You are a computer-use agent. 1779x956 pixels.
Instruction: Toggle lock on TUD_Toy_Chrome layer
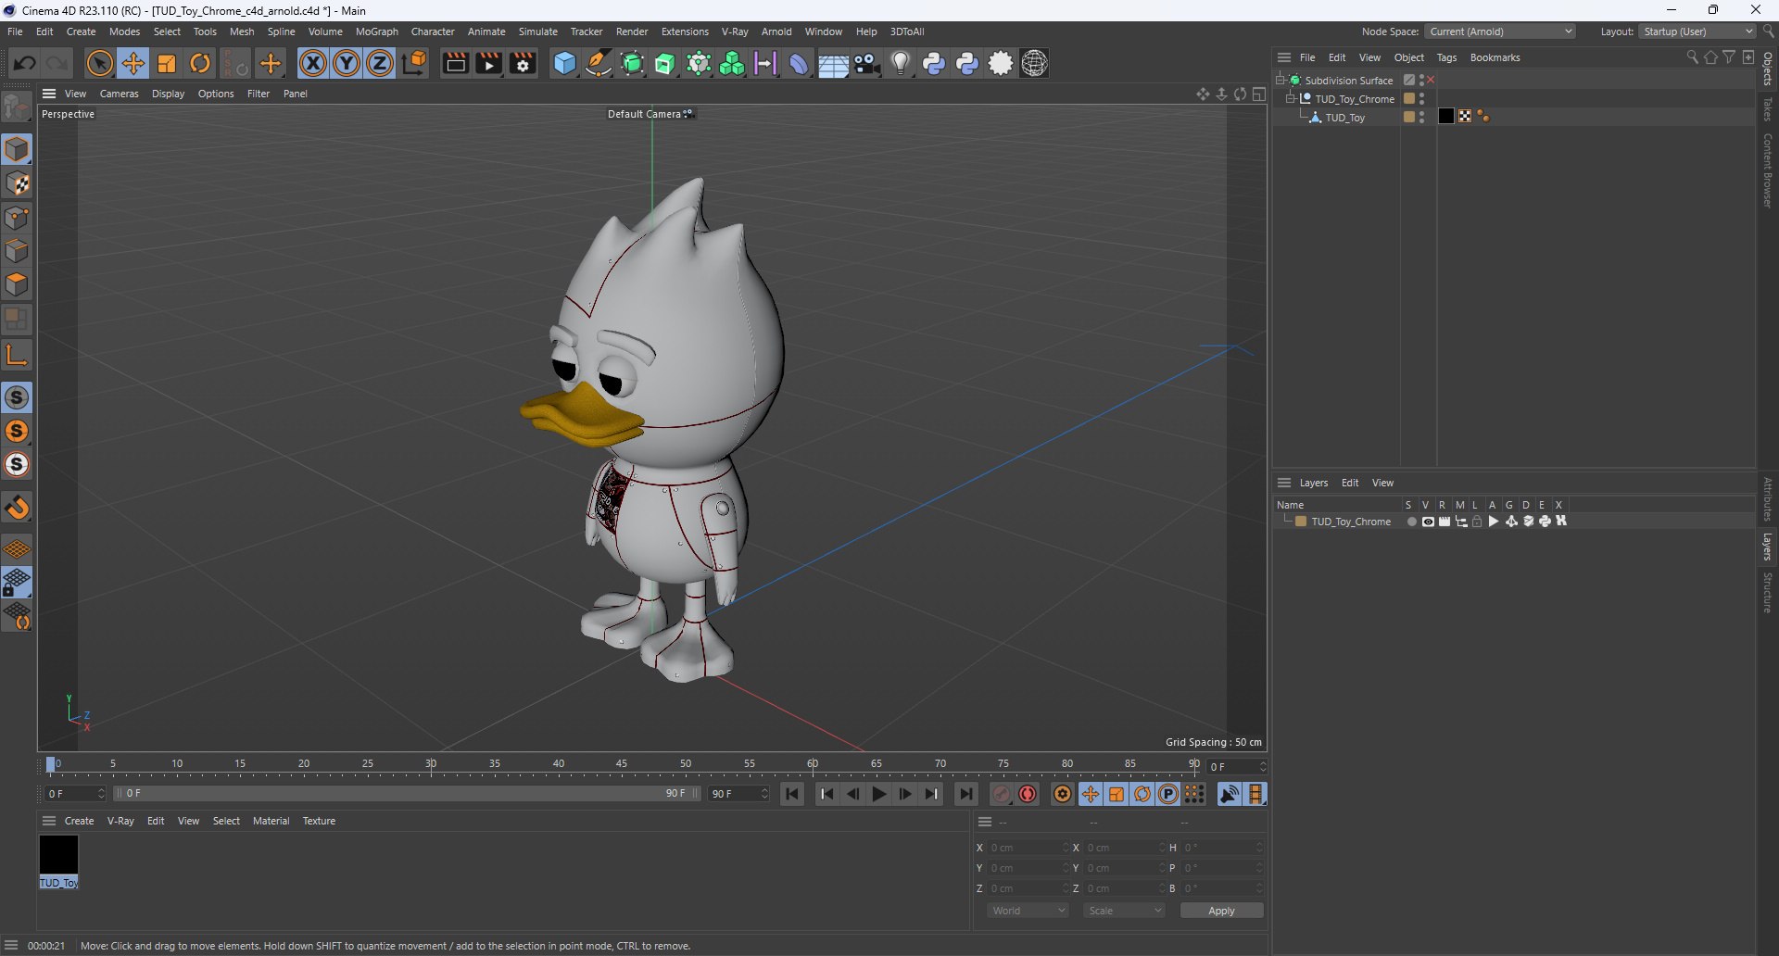click(1478, 522)
